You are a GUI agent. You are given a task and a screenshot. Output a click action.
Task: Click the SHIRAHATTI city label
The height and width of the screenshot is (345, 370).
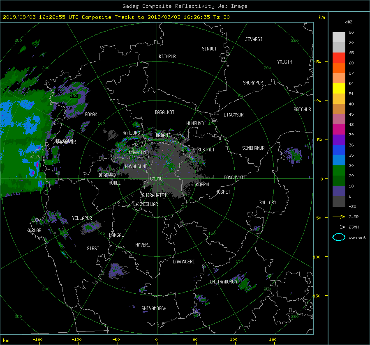click(154, 195)
